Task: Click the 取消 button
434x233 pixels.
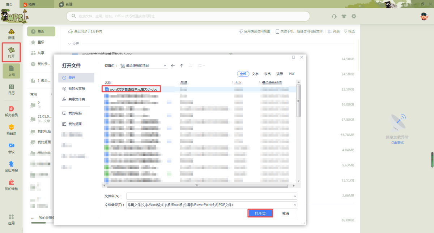Action: [285, 213]
